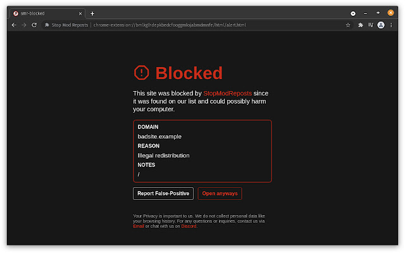Click the Email contact link

[x=139, y=226]
